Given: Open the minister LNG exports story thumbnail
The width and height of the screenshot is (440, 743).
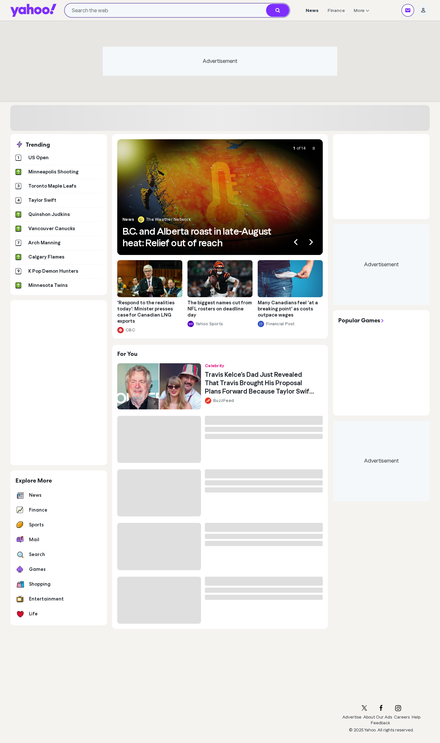Looking at the screenshot, I should (150, 279).
